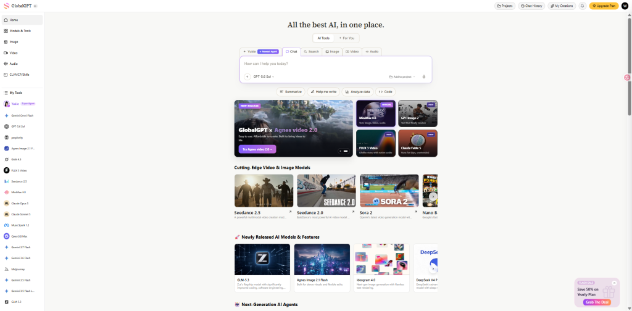This screenshot has height=311, width=632.
Task: Select the Video tab above prompt
Action: pos(352,52)
